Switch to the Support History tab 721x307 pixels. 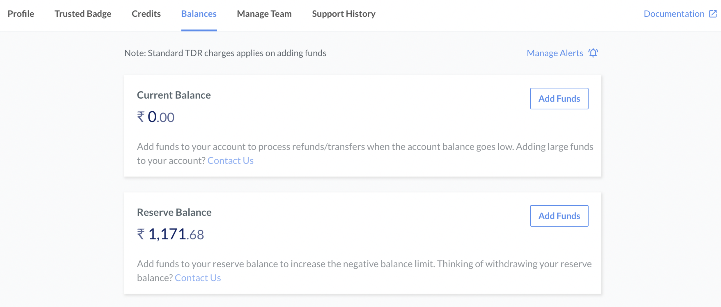click(x=344, y=14)
